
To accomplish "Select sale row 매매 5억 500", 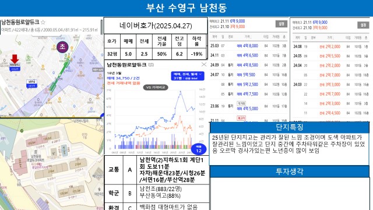I will point(249,75).
